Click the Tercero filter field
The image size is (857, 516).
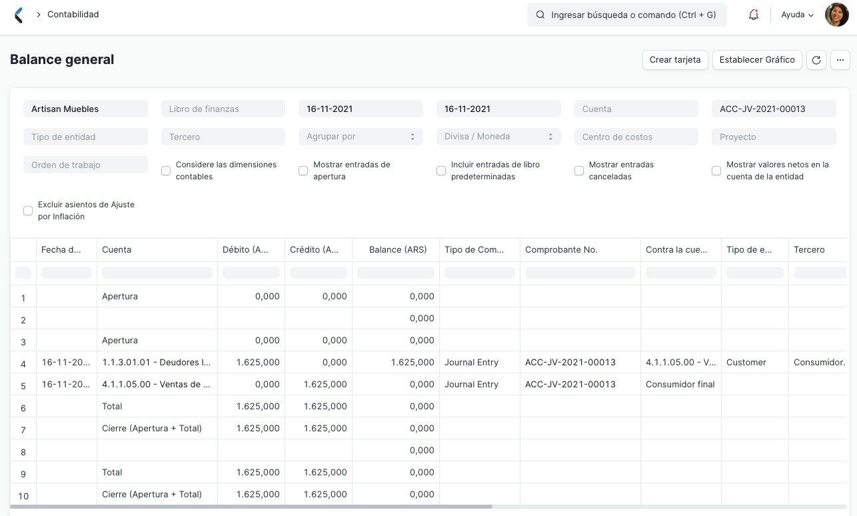click(x=223, y=137)
